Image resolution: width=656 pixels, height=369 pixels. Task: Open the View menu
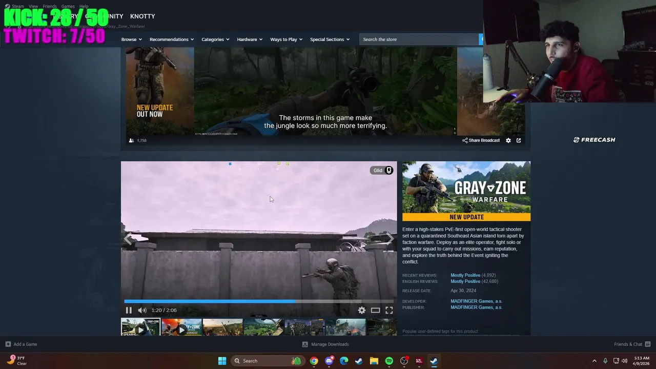[33, 7]
